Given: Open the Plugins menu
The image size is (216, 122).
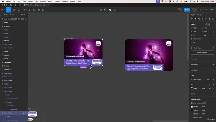Looking at the screenshot, I should tap(57, 1).
